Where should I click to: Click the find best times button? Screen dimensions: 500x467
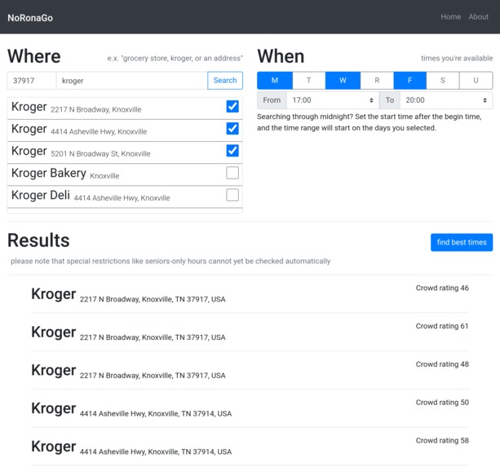point(462,242)
